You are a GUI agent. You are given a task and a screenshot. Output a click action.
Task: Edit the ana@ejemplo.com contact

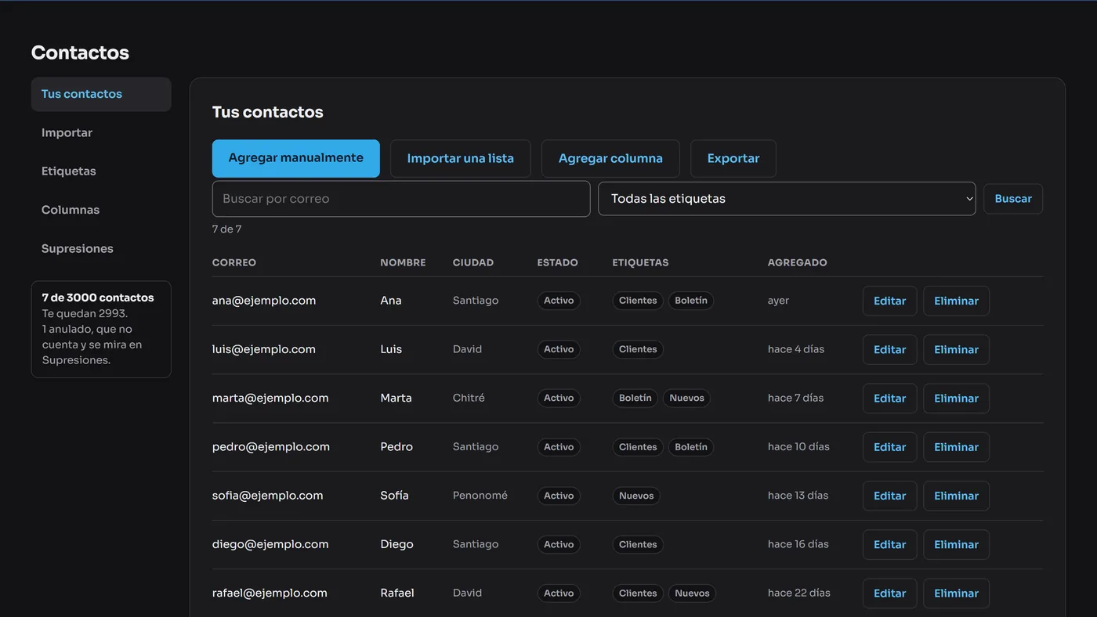point(889,301)
